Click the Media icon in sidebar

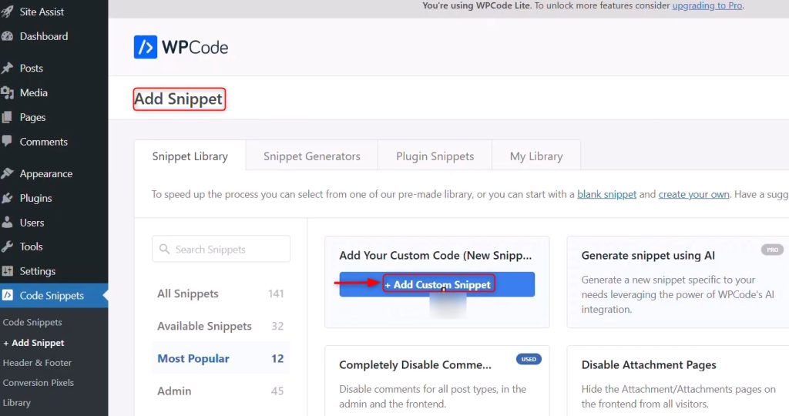pos(8,92)
